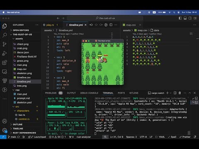Screen dimensions: 199x149
Task: Toggle the secondary side bar
Action: pyautogui.click(x=190, y=18)
